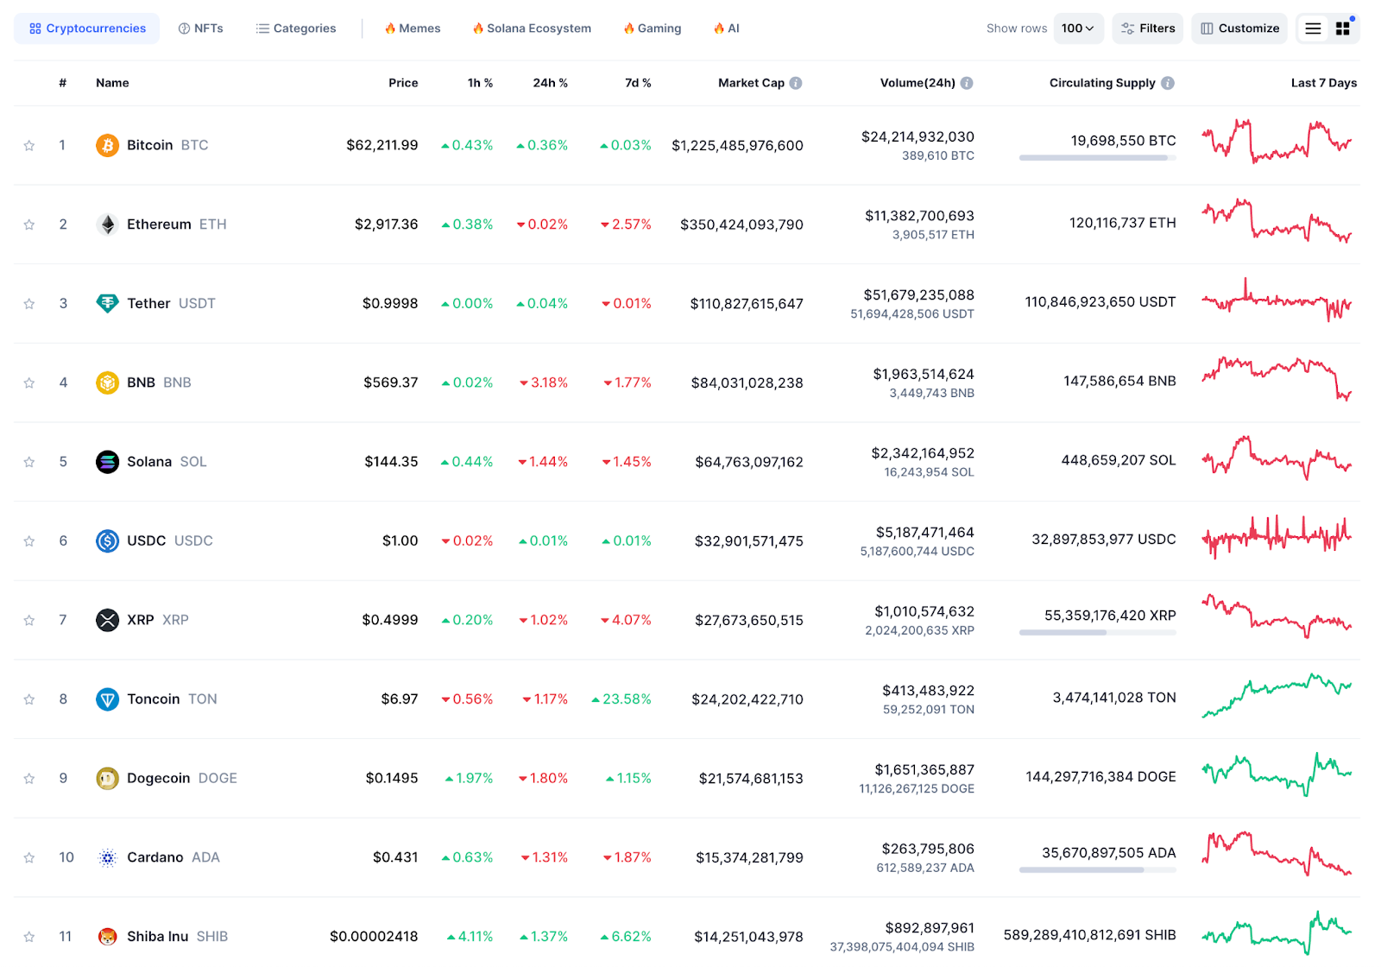Screen dimensions: 1381x967
Task: Click the Bitcoin coin logo icon
Action: 107,145
